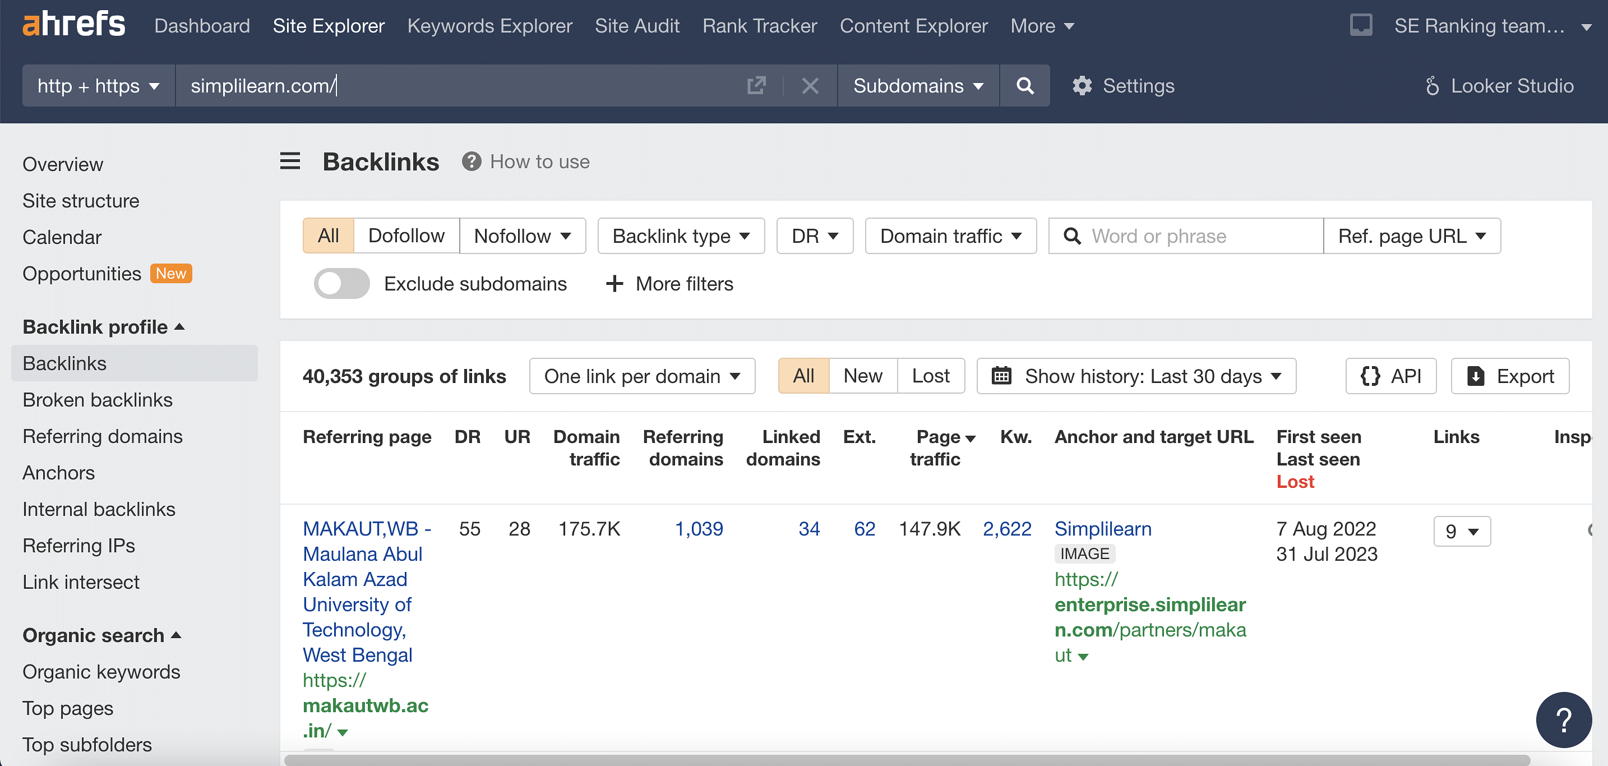
Task: Open Settings gear
Action: [x=1123, y=86]
